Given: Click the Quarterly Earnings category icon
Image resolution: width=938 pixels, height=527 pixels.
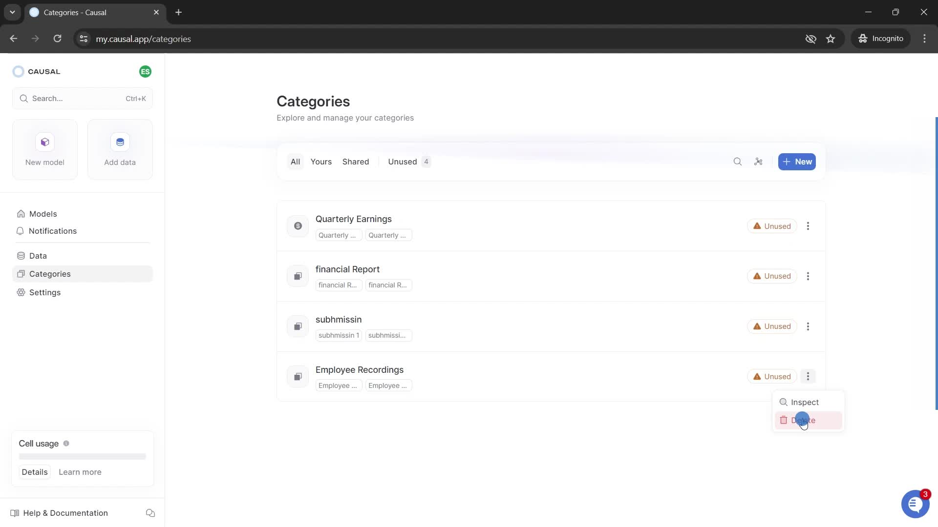Looking at the screenshot, I should (298, 226).
